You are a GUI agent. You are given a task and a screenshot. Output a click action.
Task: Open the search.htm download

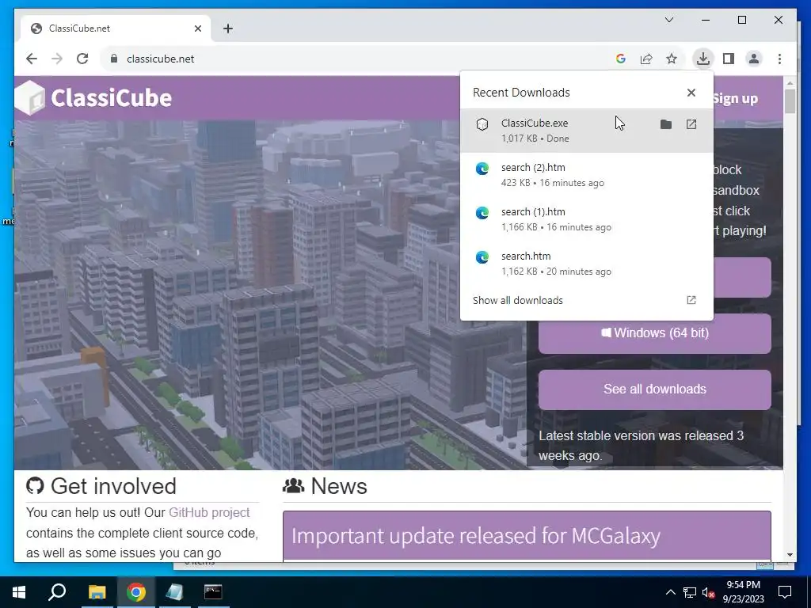(x=587, y=264)
